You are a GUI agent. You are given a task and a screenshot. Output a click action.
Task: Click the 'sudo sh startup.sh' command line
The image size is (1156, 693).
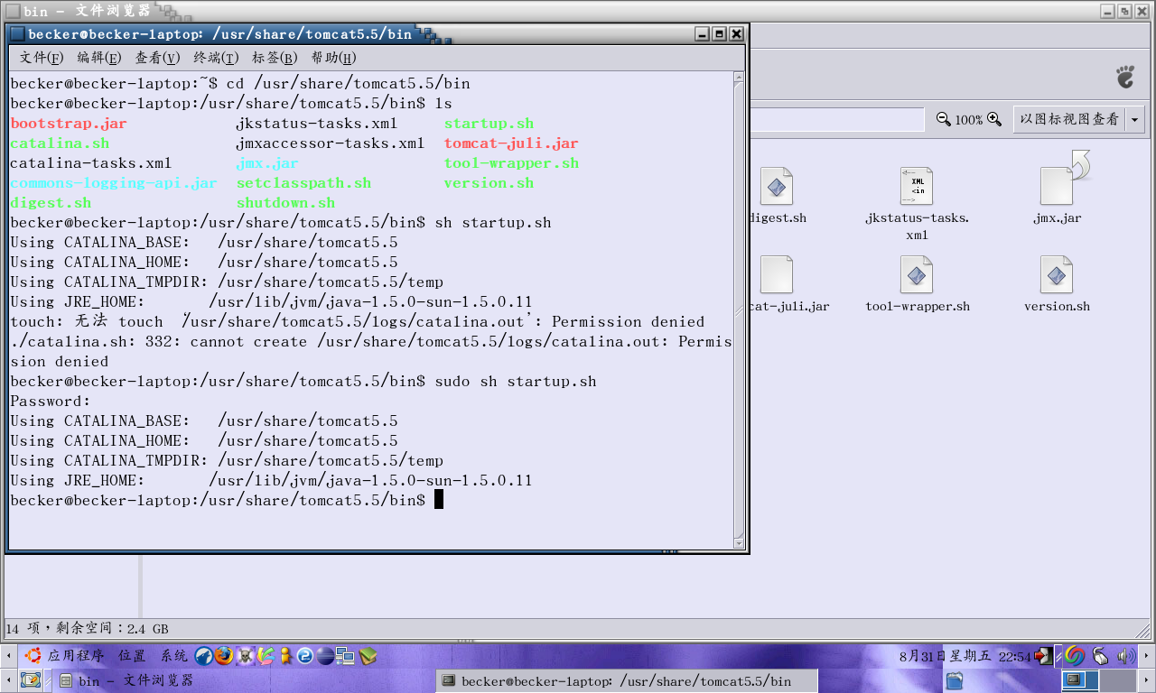pyautogui.click(x=516, y=382)
